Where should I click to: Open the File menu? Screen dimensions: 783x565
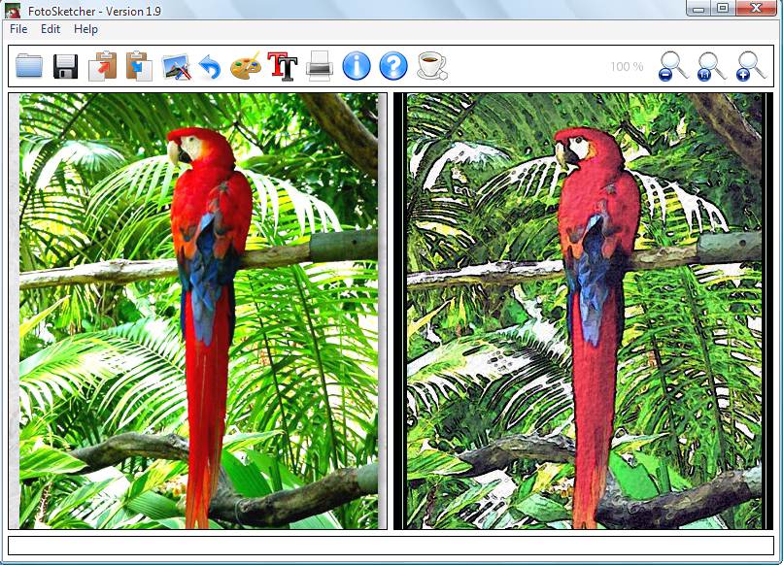click(18, 29)
